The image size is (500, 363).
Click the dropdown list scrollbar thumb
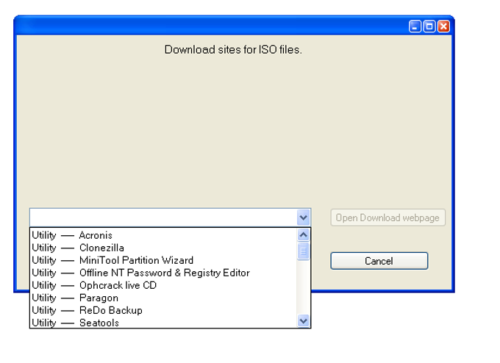click(303, 251)
